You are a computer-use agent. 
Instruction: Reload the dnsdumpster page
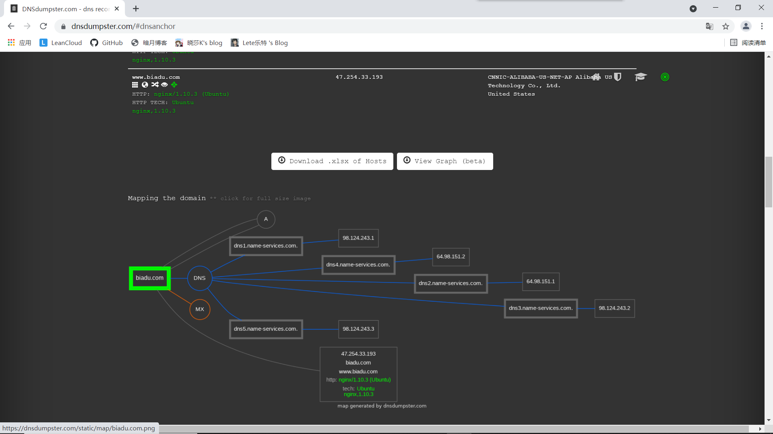pos(43,26)
